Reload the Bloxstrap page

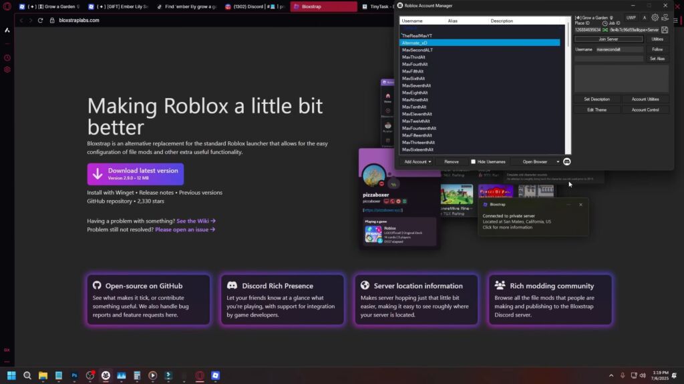point(41,21)
